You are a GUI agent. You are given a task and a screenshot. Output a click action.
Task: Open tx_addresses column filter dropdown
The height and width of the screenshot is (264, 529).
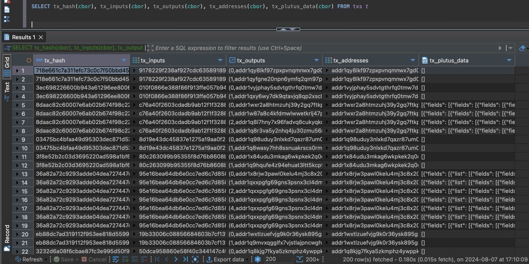(x=413, y=60)
